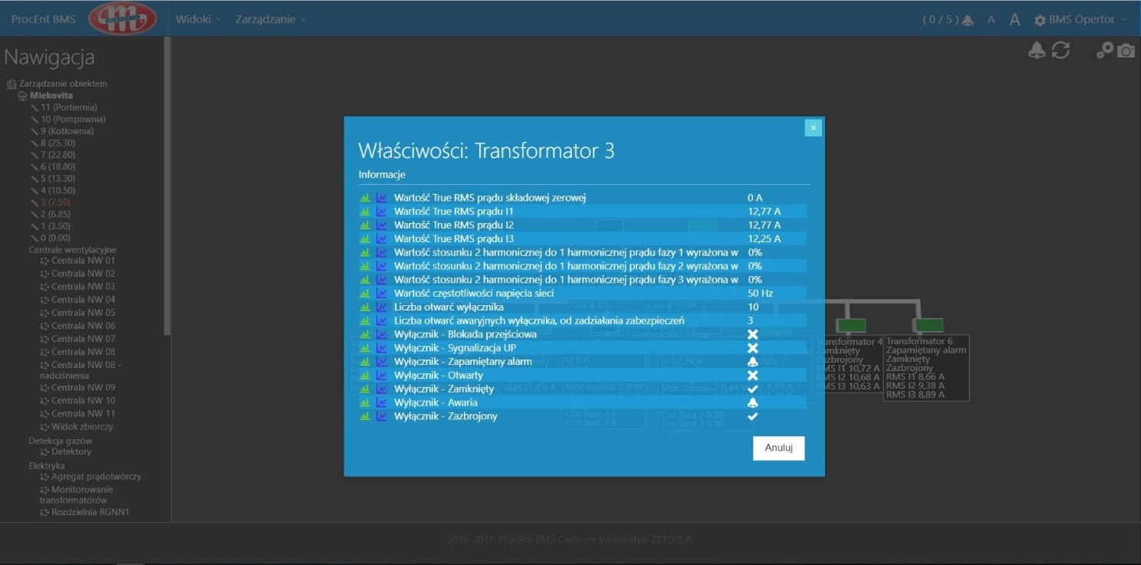Open the Zarządzanie dropdown menu
This screenshot has width=1141, height=565.
click(x=270, y=19)
